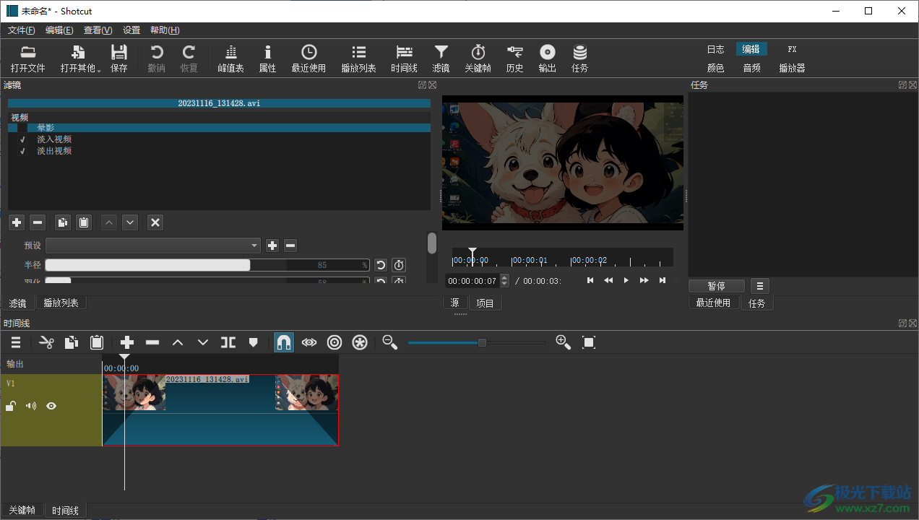Remove the selected filter with minus button
The width and height of the screenshot is (919, 520).
coord(38,222)
